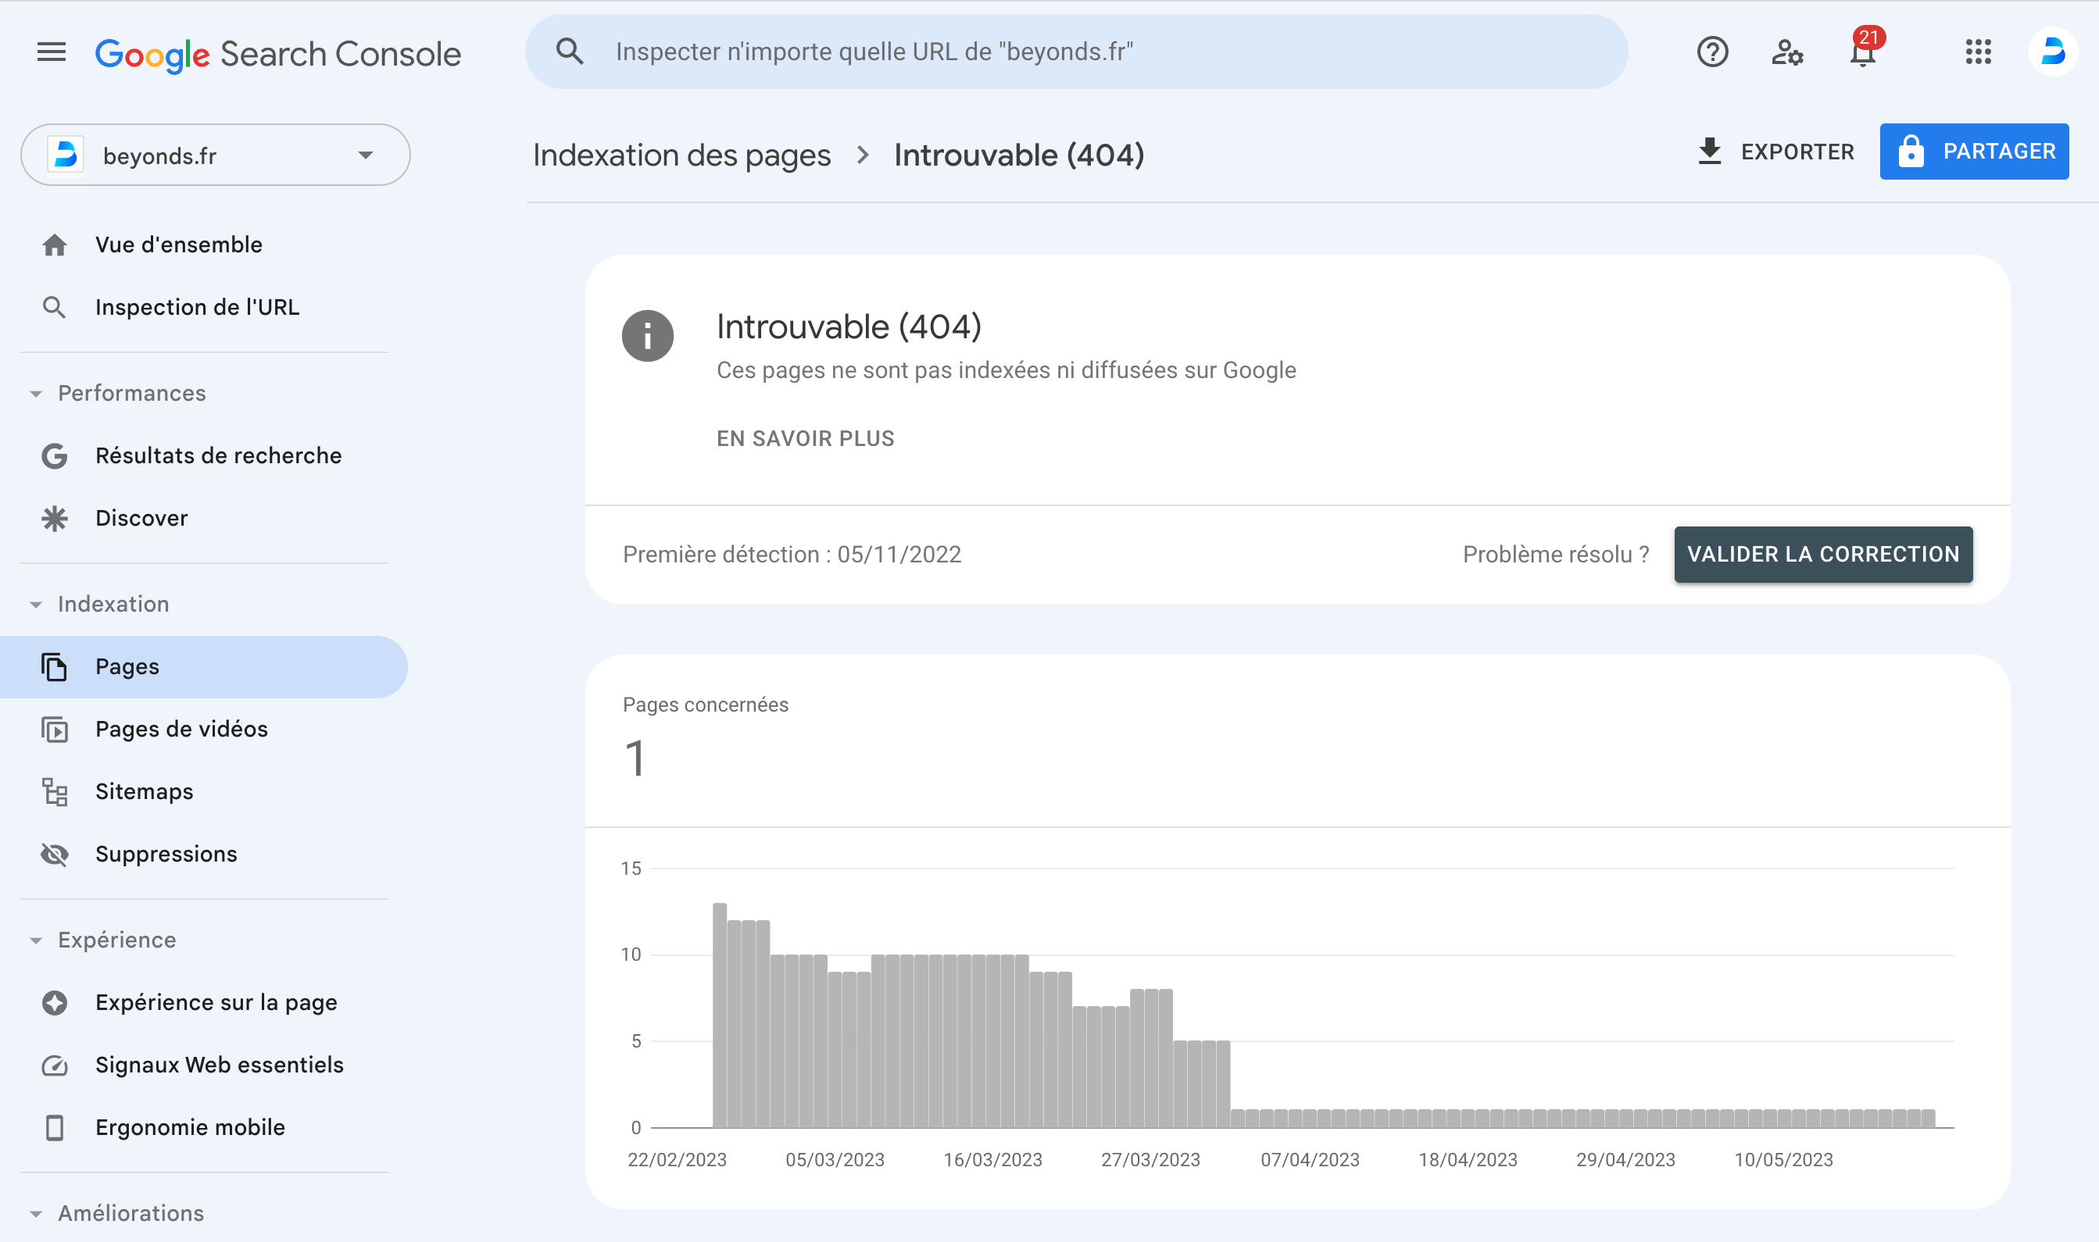Select Résultats de recherche menu item
The image size is (2099, 1242).
[x=219, y=455]
